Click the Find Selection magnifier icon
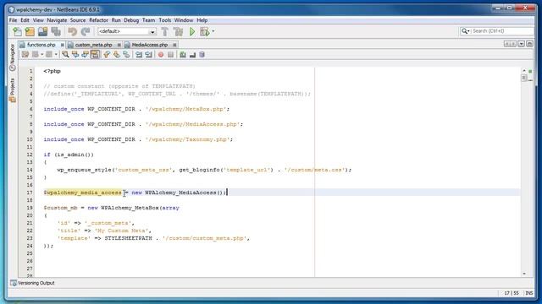The height and width of the screenshot is (304, 542). (65, 54)
